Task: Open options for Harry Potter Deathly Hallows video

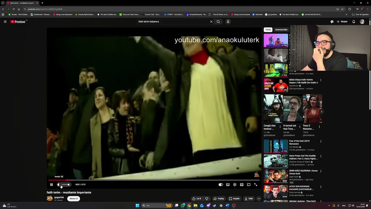Action: point(321,156)
